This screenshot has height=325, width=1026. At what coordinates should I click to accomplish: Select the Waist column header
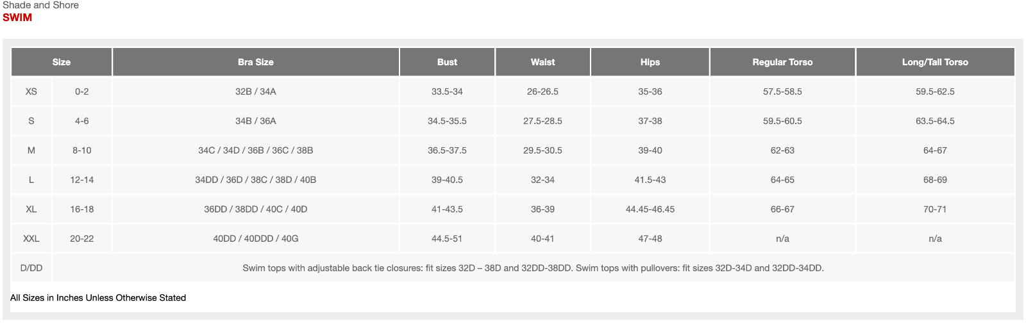(542, 62)
